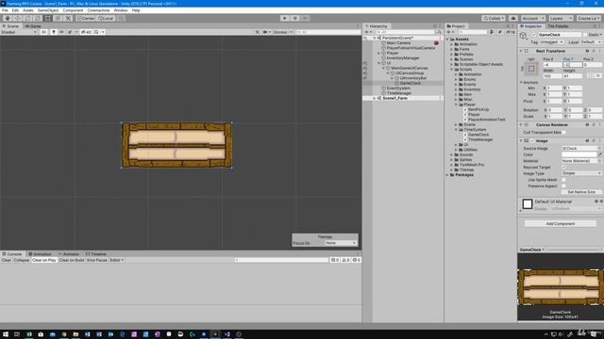
Task: Toggle the Raycast Target checkbox
Action: [x=563, y=168]
